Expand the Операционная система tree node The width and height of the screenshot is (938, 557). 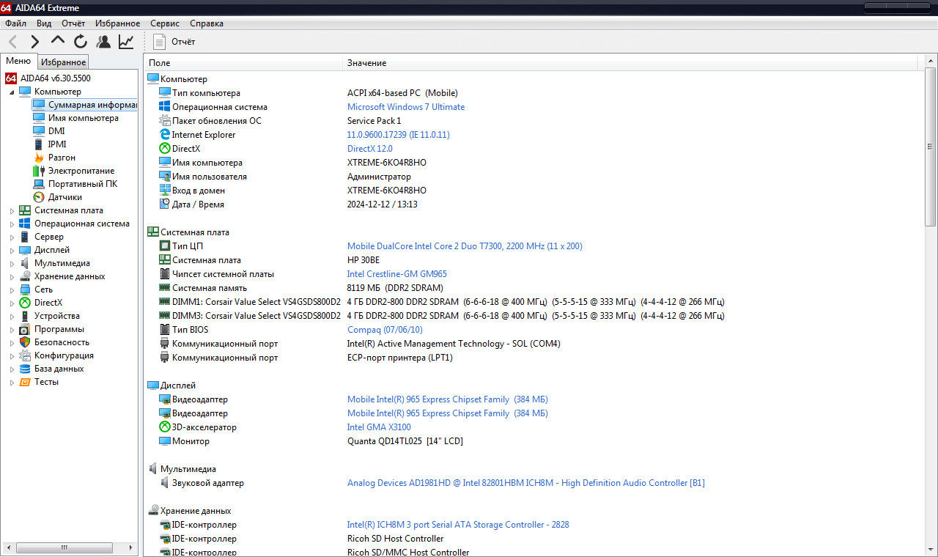click(x=12, y=224)
